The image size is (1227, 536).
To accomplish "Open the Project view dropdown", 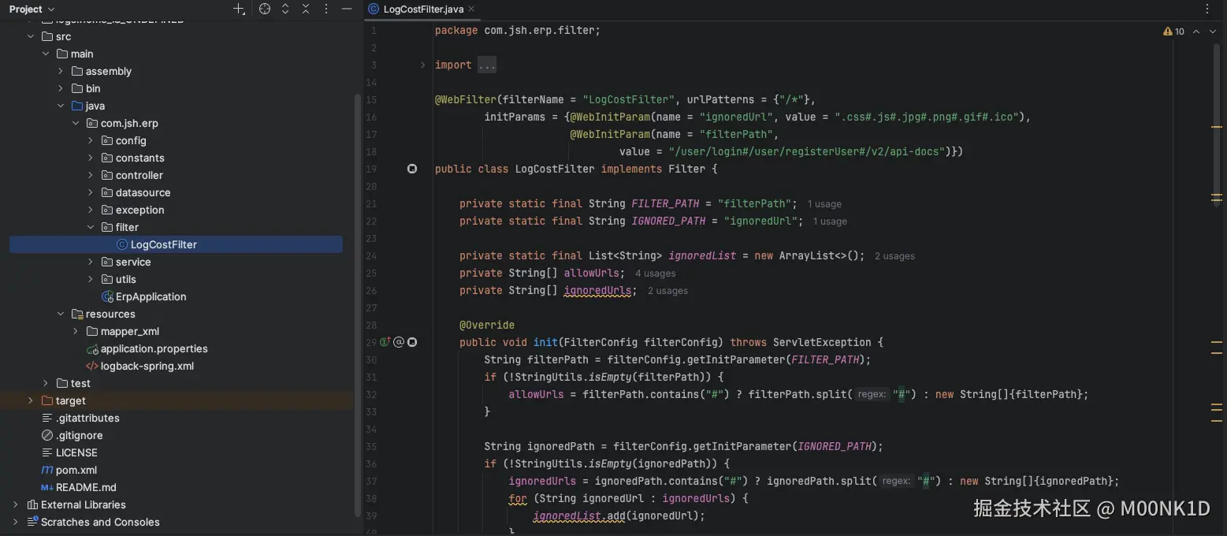I will pos(30,9).
